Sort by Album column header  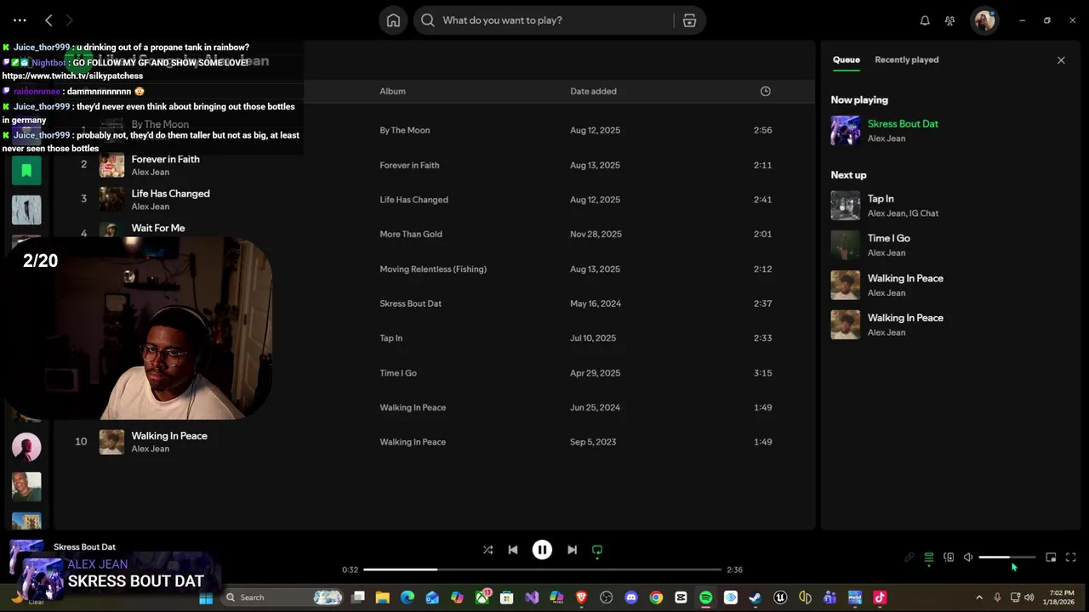click(392, 91)
